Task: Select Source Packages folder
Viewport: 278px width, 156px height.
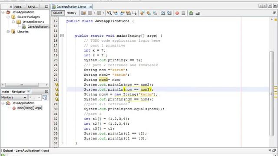Action: (28, 17)
